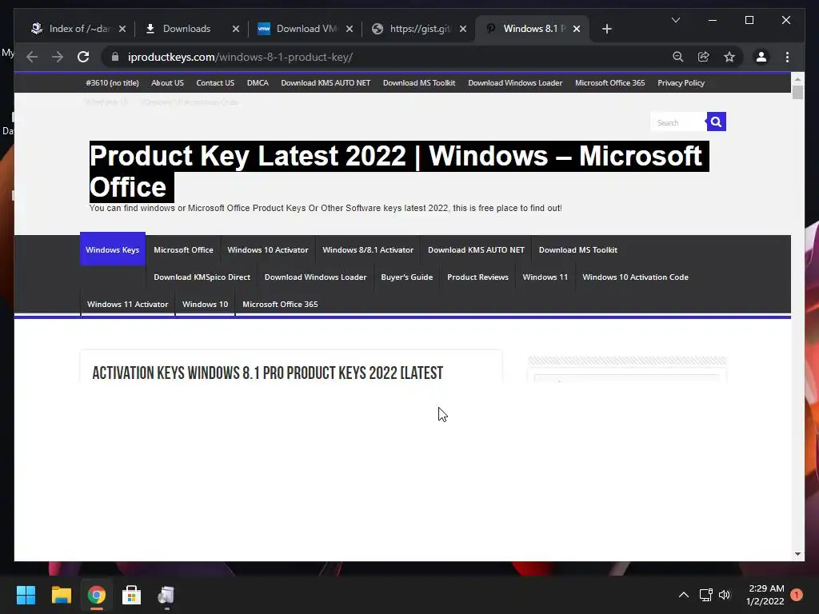Open the installer app taskbar icon
The image size is (819, 614).
(x=166, y=595)
